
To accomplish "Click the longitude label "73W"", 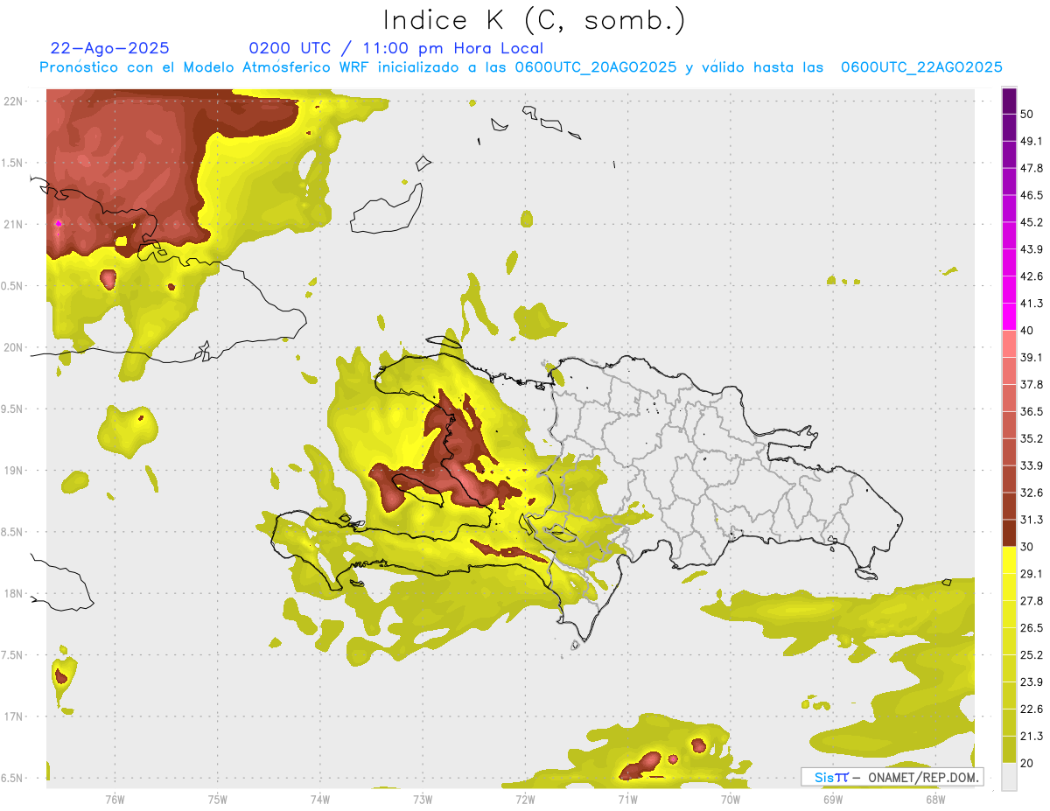I will pos(423,800).
